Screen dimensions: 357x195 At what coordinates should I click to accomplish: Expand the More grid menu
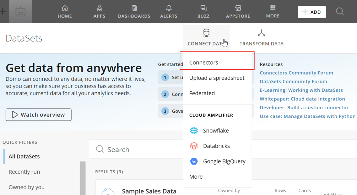pos(273,12)
